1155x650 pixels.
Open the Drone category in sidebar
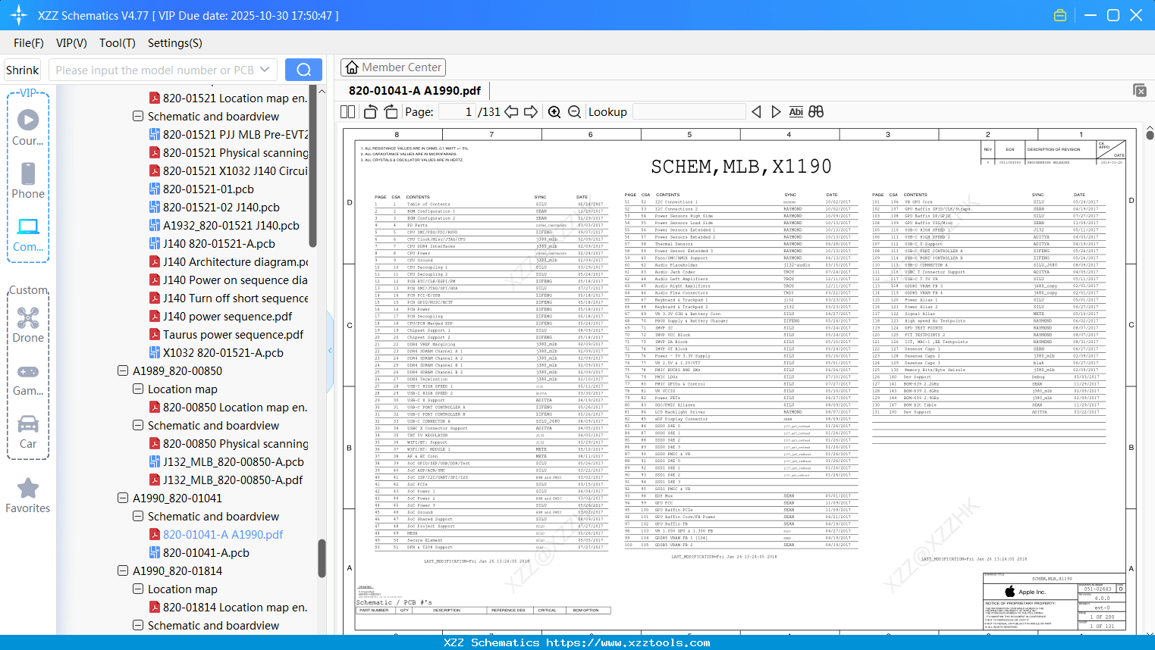click(28, 325)
